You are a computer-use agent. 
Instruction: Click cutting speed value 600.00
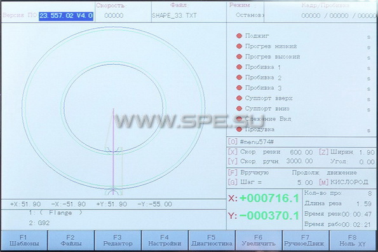coord(301,152)
